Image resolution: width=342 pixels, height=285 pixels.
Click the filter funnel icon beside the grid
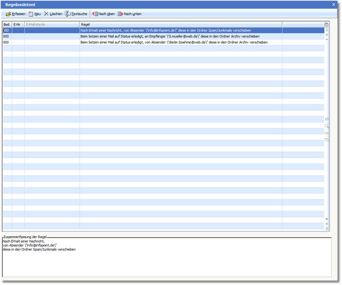coord(327,139)
